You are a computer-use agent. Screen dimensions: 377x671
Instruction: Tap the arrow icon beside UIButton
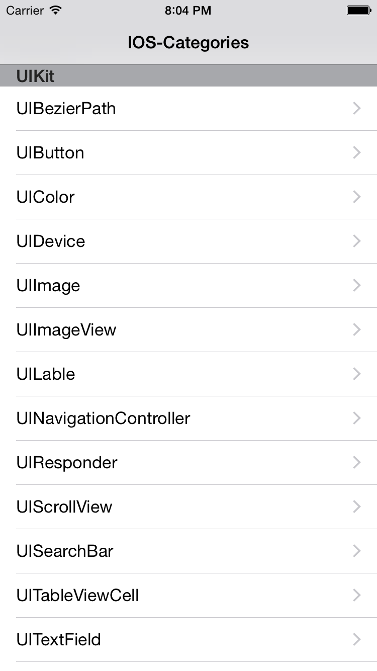(357, 153)
